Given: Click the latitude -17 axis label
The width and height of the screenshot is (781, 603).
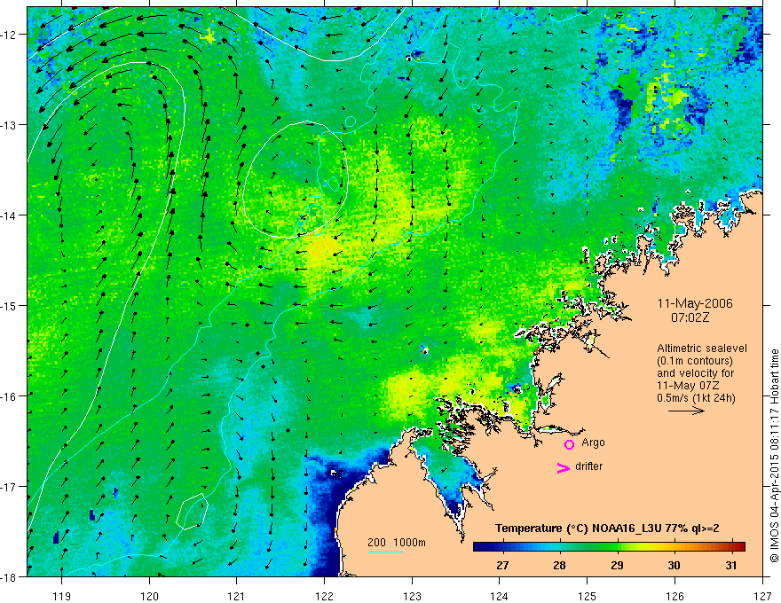Looking at the screenshot, I should tap(10, 486).
